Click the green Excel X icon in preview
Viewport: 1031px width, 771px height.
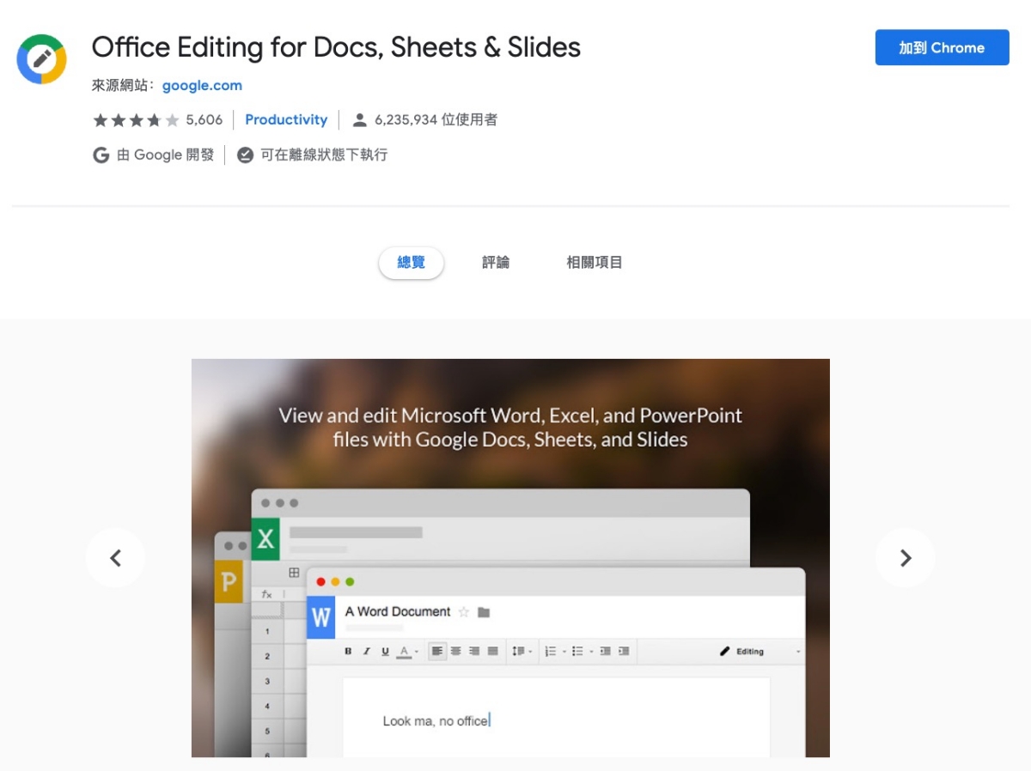[x=265, y=538]
